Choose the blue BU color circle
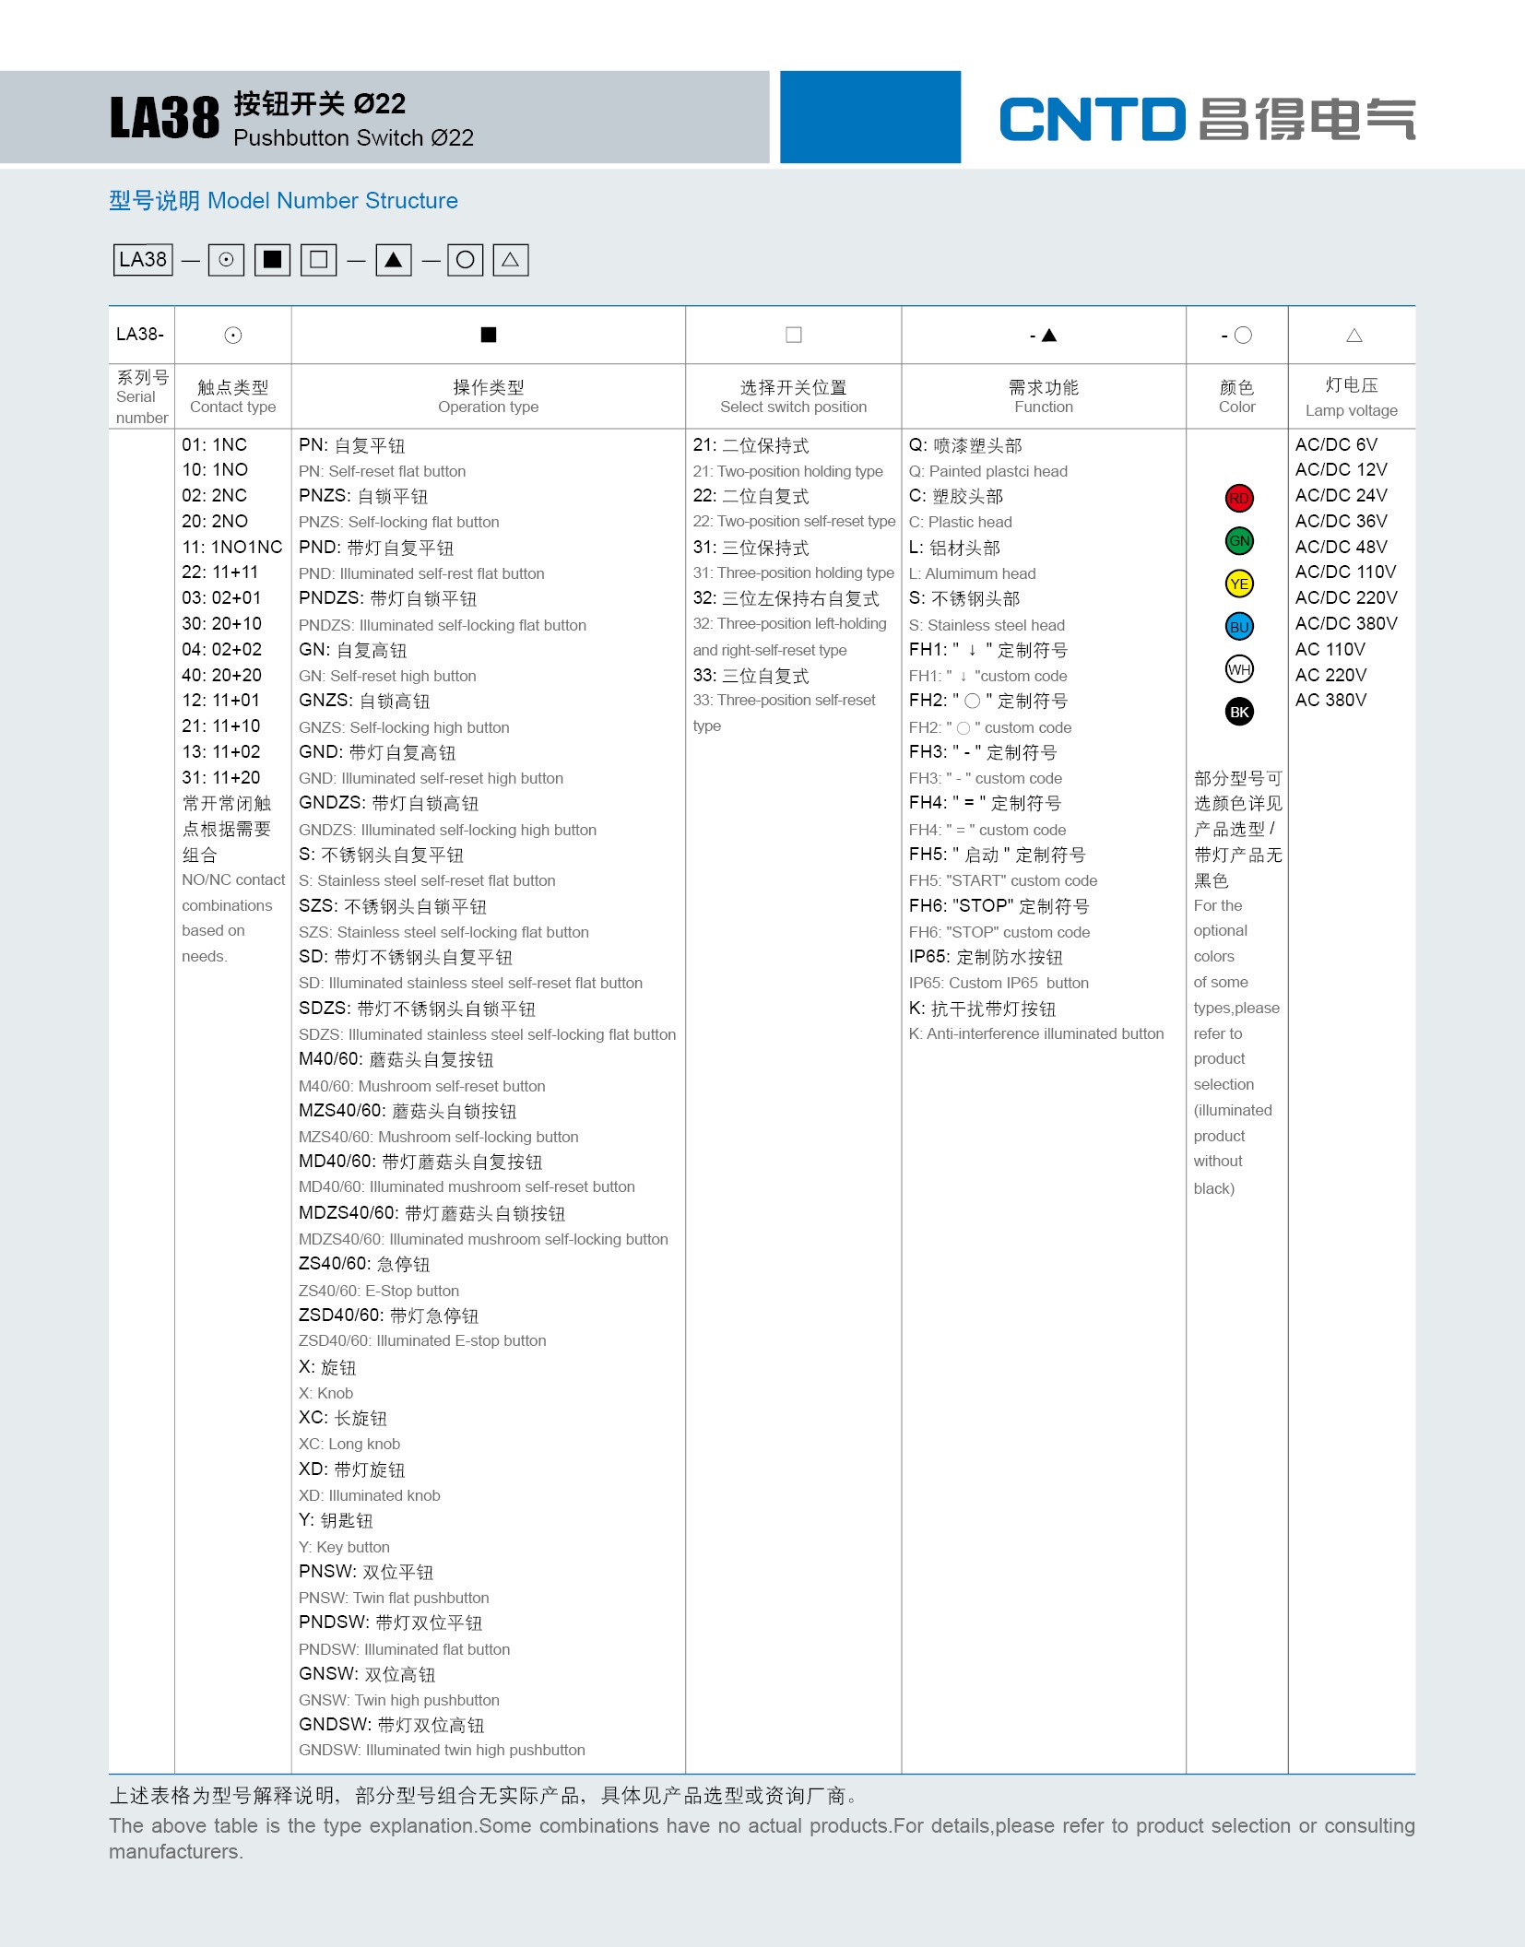This screenshot has width=1525, height=1947. pos(1238,627)
